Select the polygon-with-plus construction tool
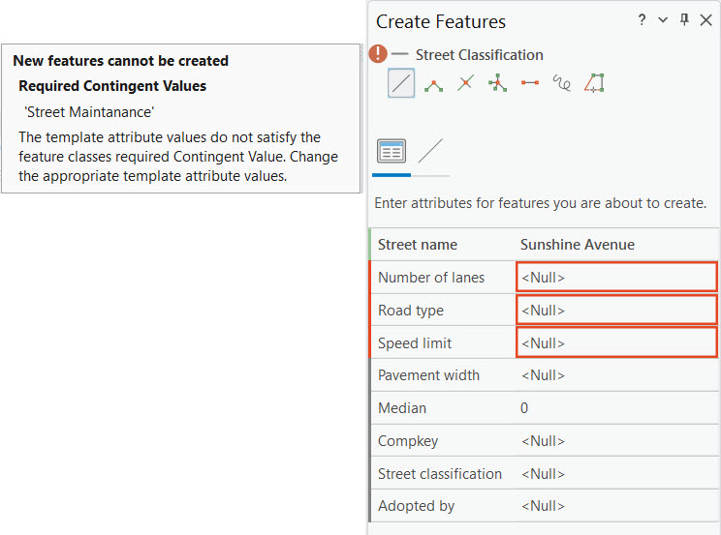This screenshot has width=721, height=535. tap(594, 83)
